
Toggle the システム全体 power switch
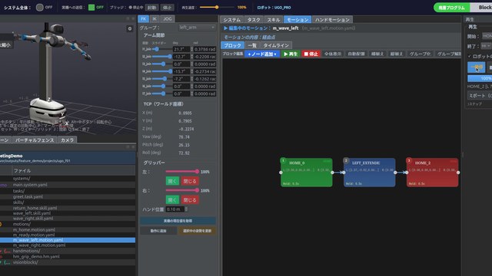click(x=39, y=7)
